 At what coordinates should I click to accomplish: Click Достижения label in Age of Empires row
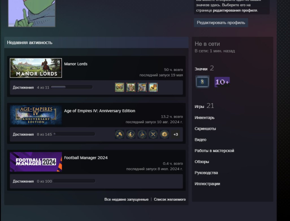click(23, 134)
